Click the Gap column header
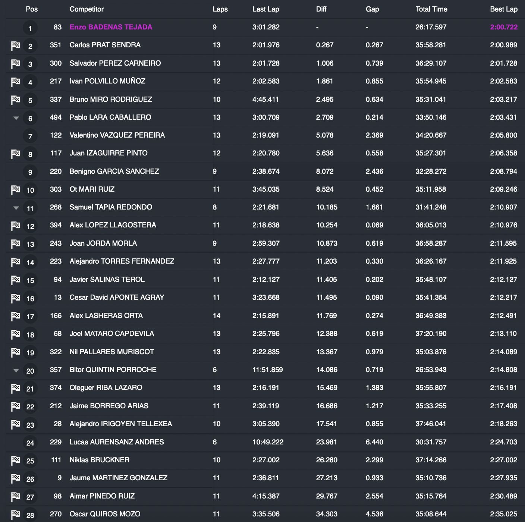Viewport: 525px width, 522px height. [372, 9]
